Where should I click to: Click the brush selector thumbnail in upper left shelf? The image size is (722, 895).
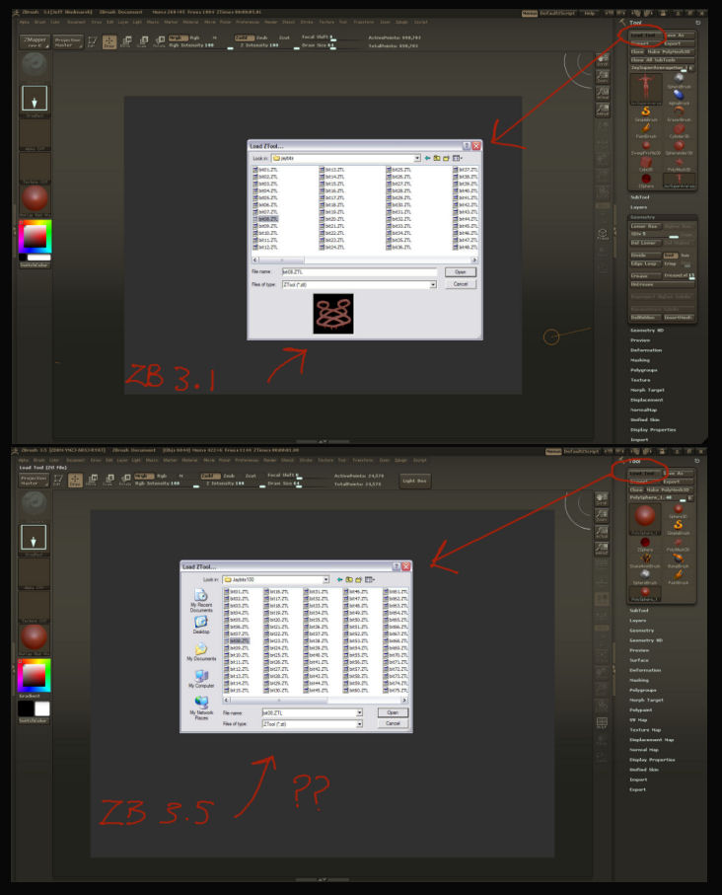35,64
